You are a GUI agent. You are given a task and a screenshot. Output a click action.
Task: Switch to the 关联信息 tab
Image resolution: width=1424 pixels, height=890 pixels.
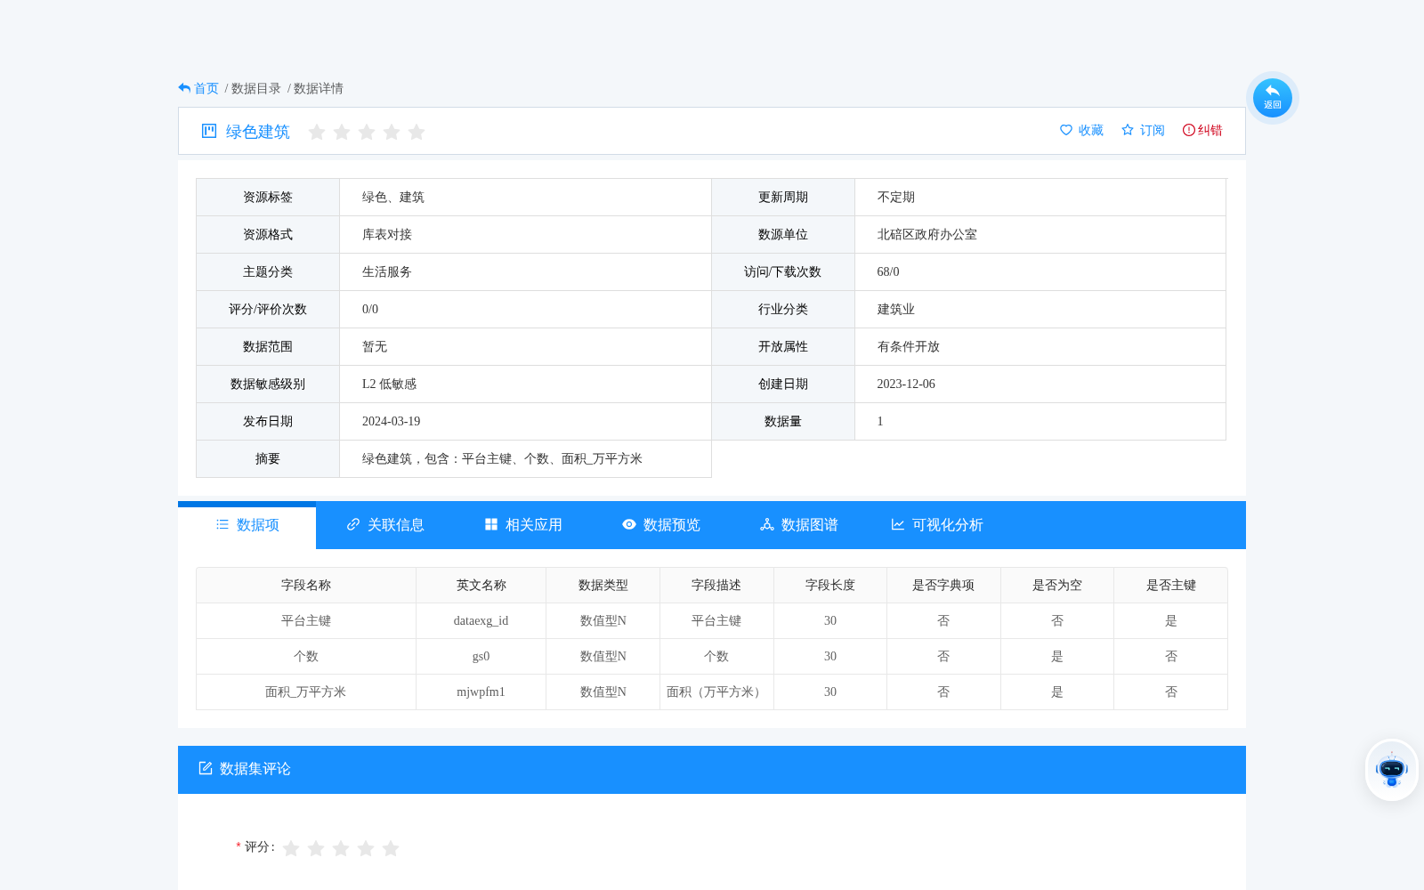384,525
